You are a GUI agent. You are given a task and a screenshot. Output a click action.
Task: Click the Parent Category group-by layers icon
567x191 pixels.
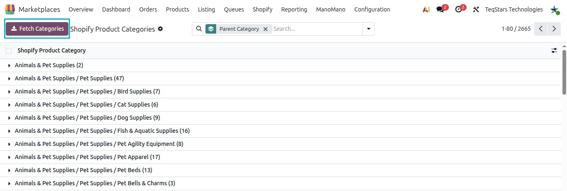point(211,29)
